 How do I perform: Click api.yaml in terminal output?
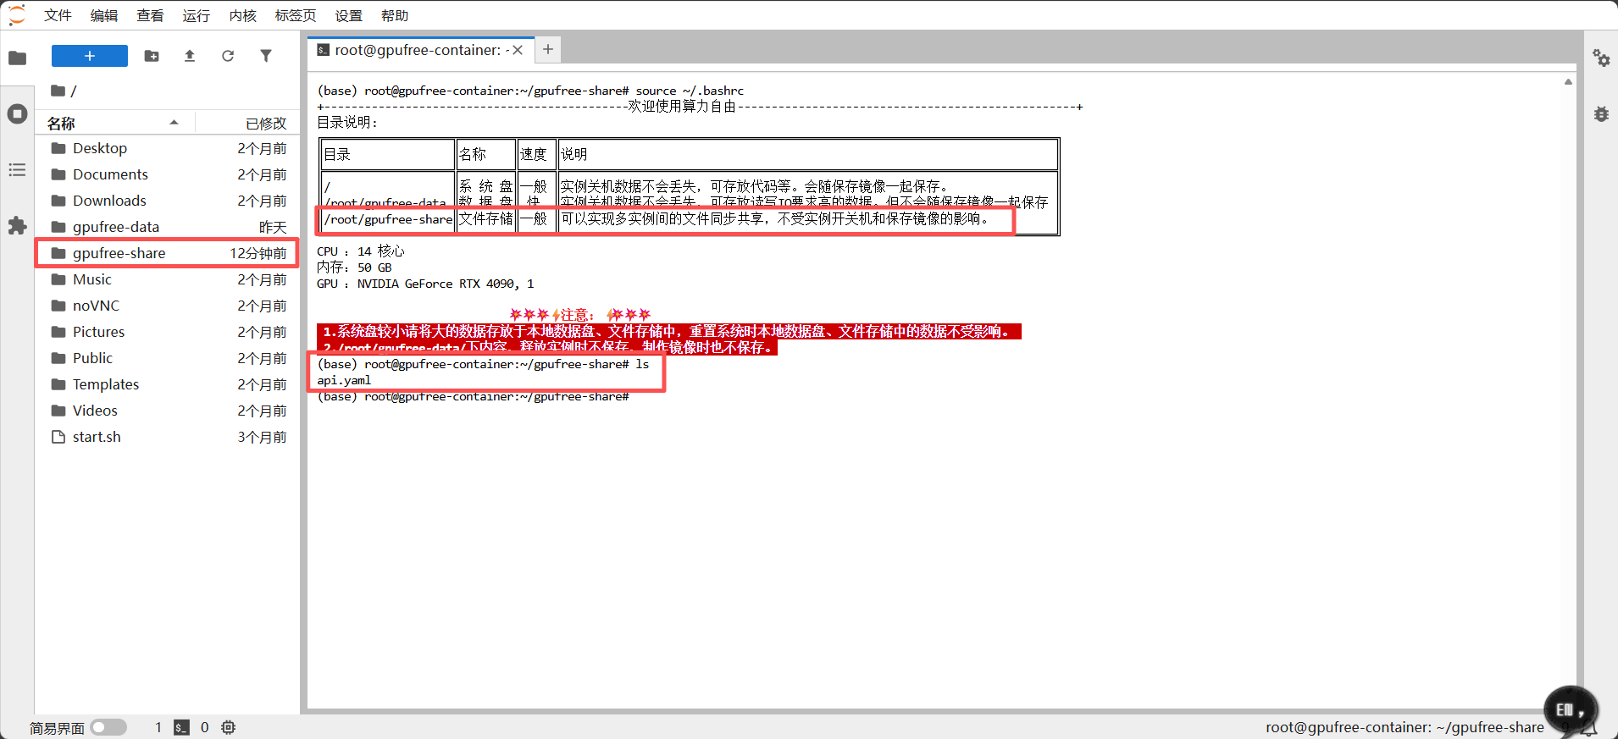pos(344,380)
